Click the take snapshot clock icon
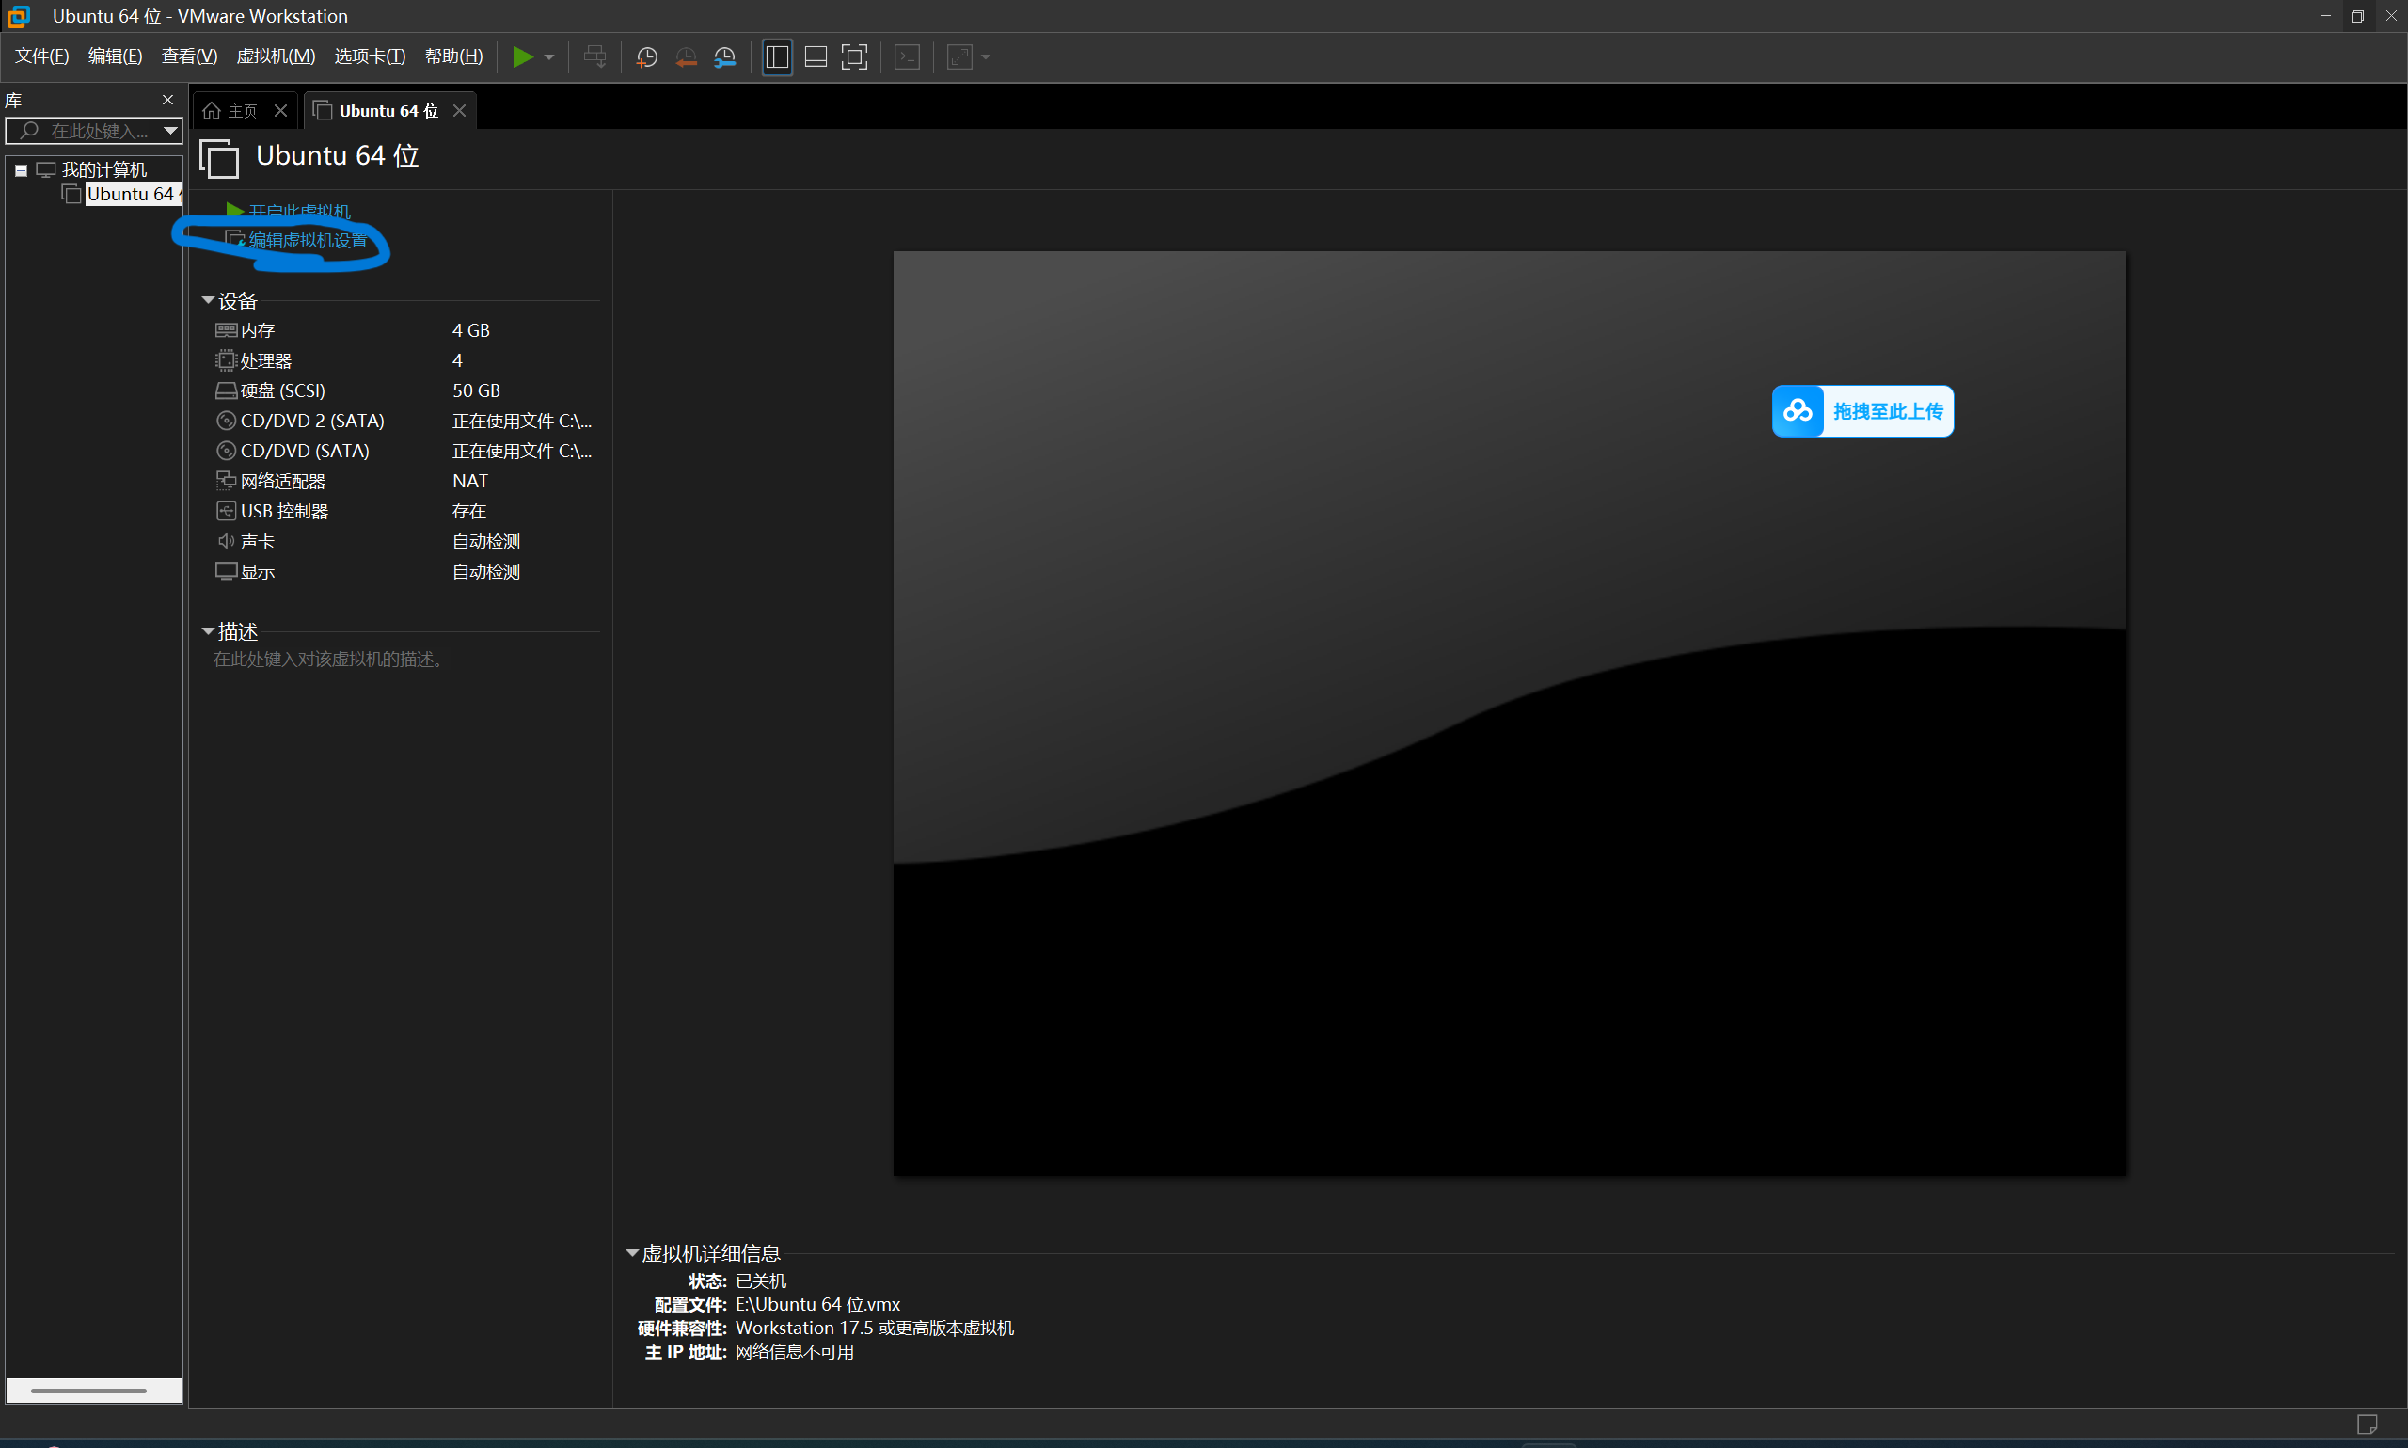The width and height of the screenshot is (2408, 1448). click(645, 56)
